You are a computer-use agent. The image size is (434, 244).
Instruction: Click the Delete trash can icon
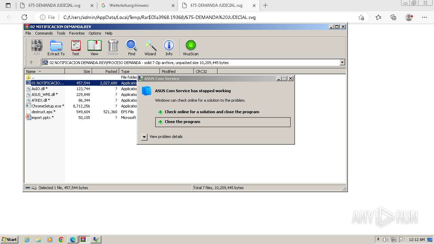click(113, 47)
